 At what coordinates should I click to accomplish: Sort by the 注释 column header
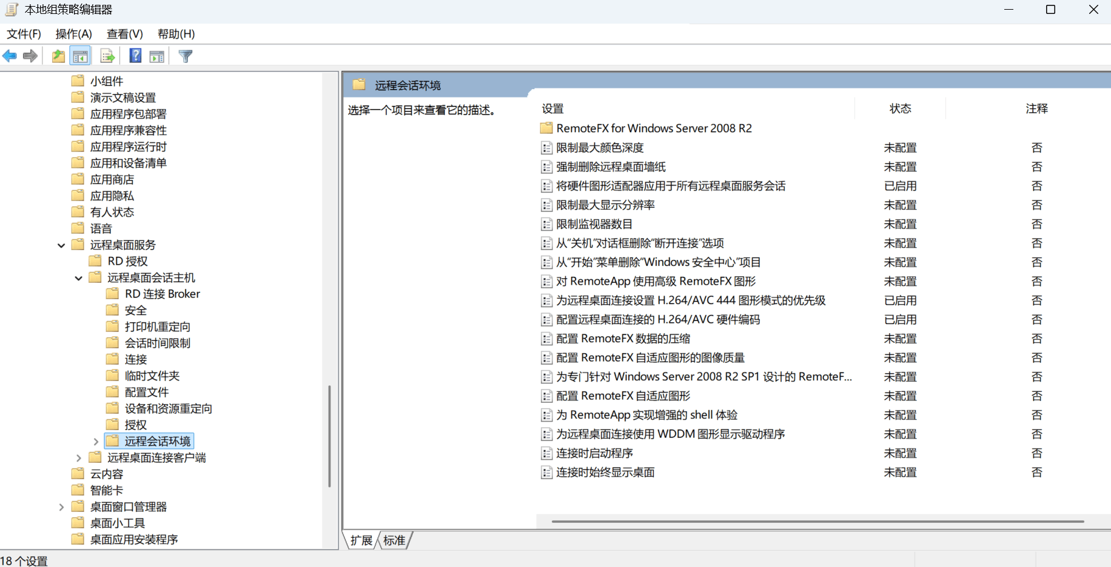(x=1036, y=108)
